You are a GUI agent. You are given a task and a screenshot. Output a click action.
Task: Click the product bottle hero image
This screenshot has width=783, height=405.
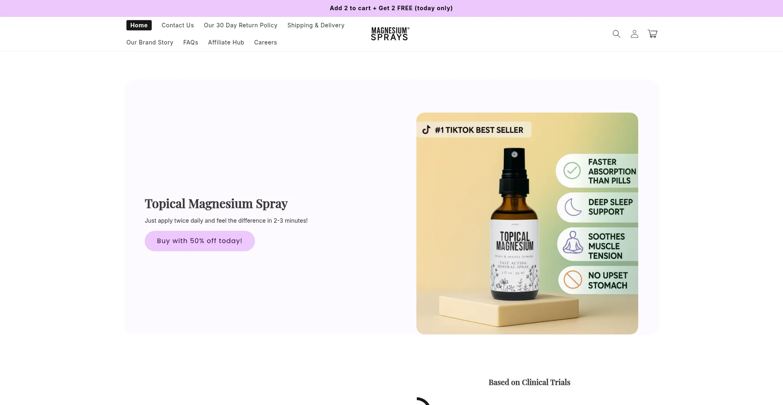point(527,224)
